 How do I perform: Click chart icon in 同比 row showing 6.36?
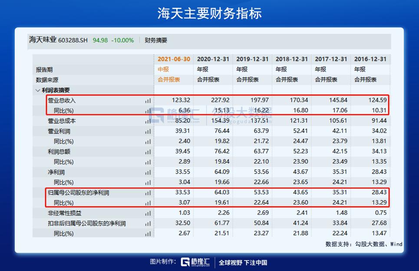[x=148, y=111]
